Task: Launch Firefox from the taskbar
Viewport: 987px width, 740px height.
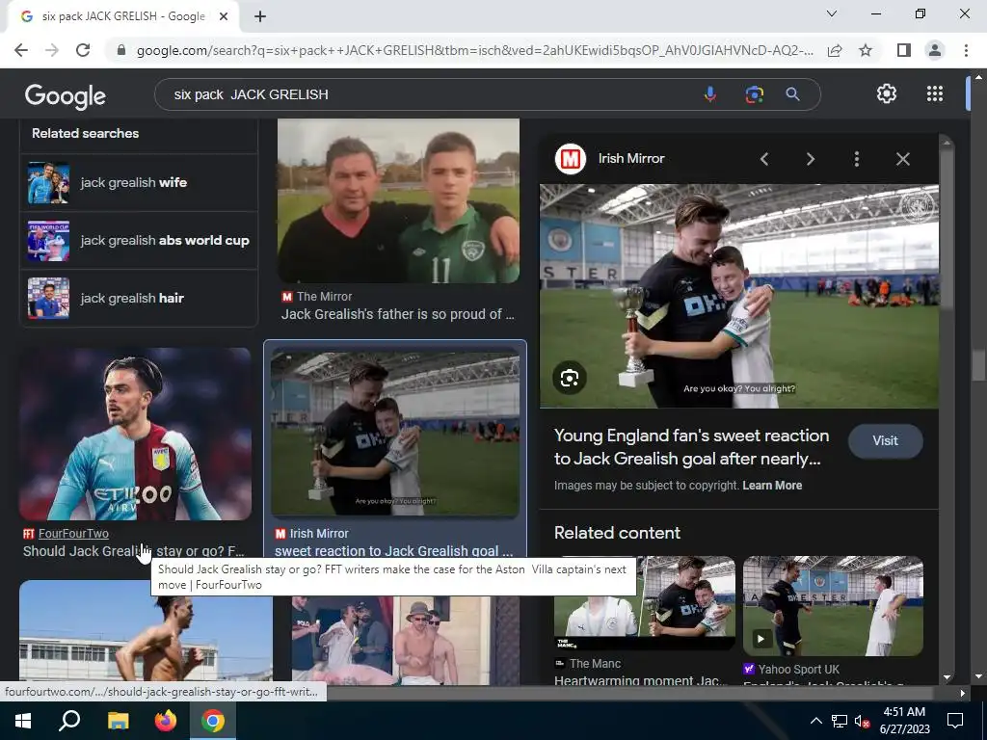Action: tap(166, 721)
